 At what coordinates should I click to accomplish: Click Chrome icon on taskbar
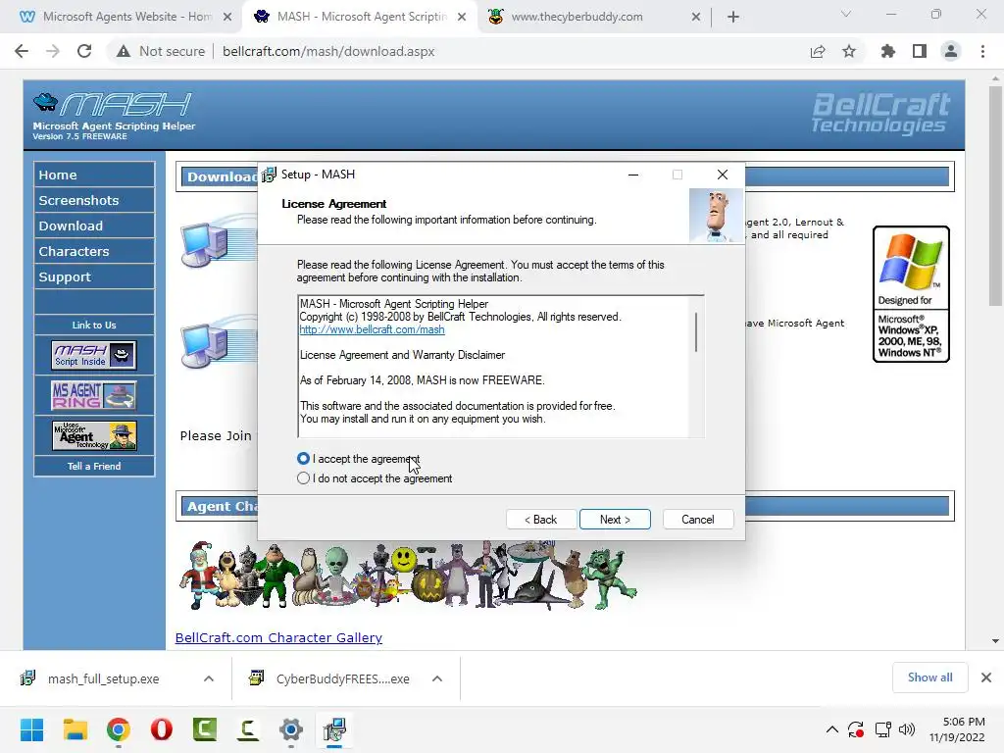pos(119,729)
